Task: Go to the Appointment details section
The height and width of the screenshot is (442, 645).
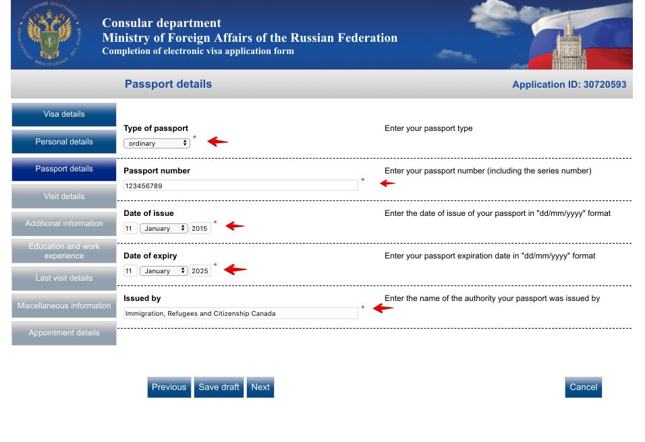Action: coord(64,333)
